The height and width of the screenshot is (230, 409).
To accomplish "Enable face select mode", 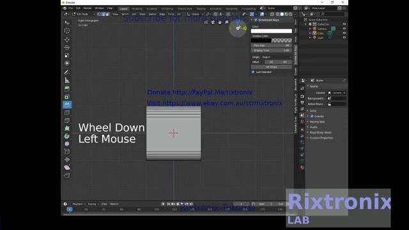I will [107, 14].
